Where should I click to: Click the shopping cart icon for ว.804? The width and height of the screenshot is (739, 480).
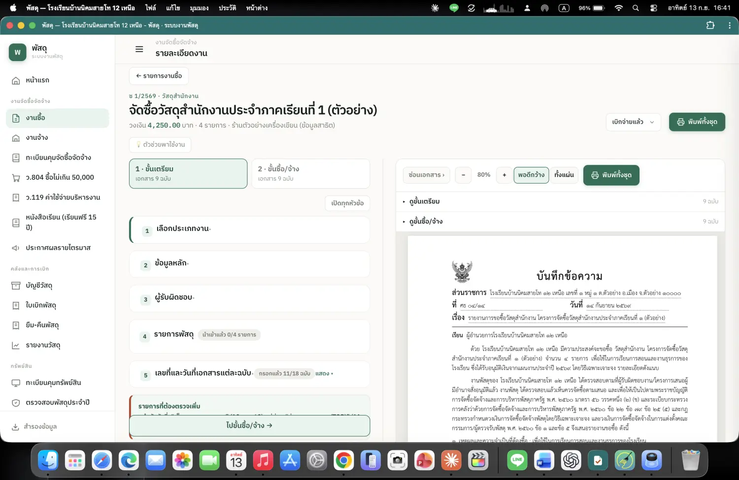click(x=16, y=178)
